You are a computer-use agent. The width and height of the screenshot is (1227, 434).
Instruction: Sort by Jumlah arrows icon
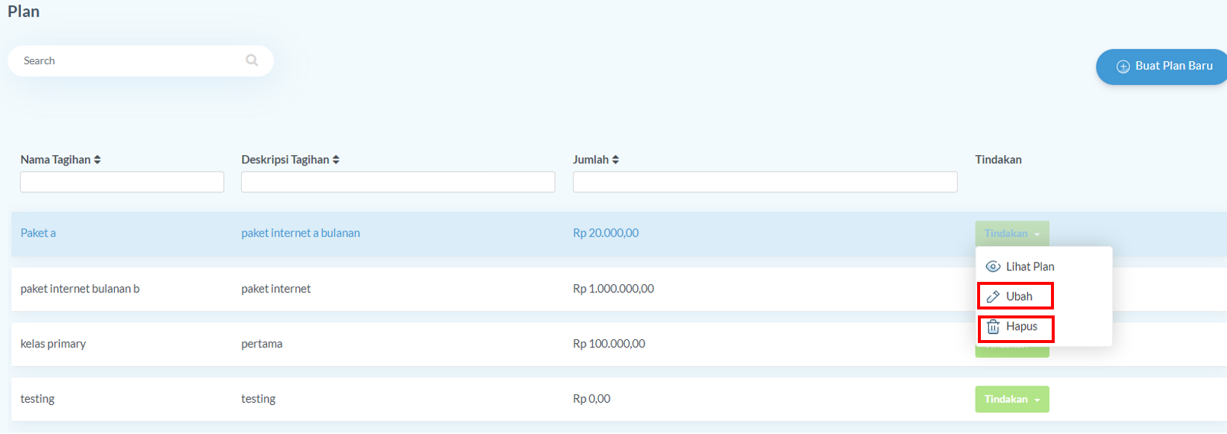click(615, 160)
